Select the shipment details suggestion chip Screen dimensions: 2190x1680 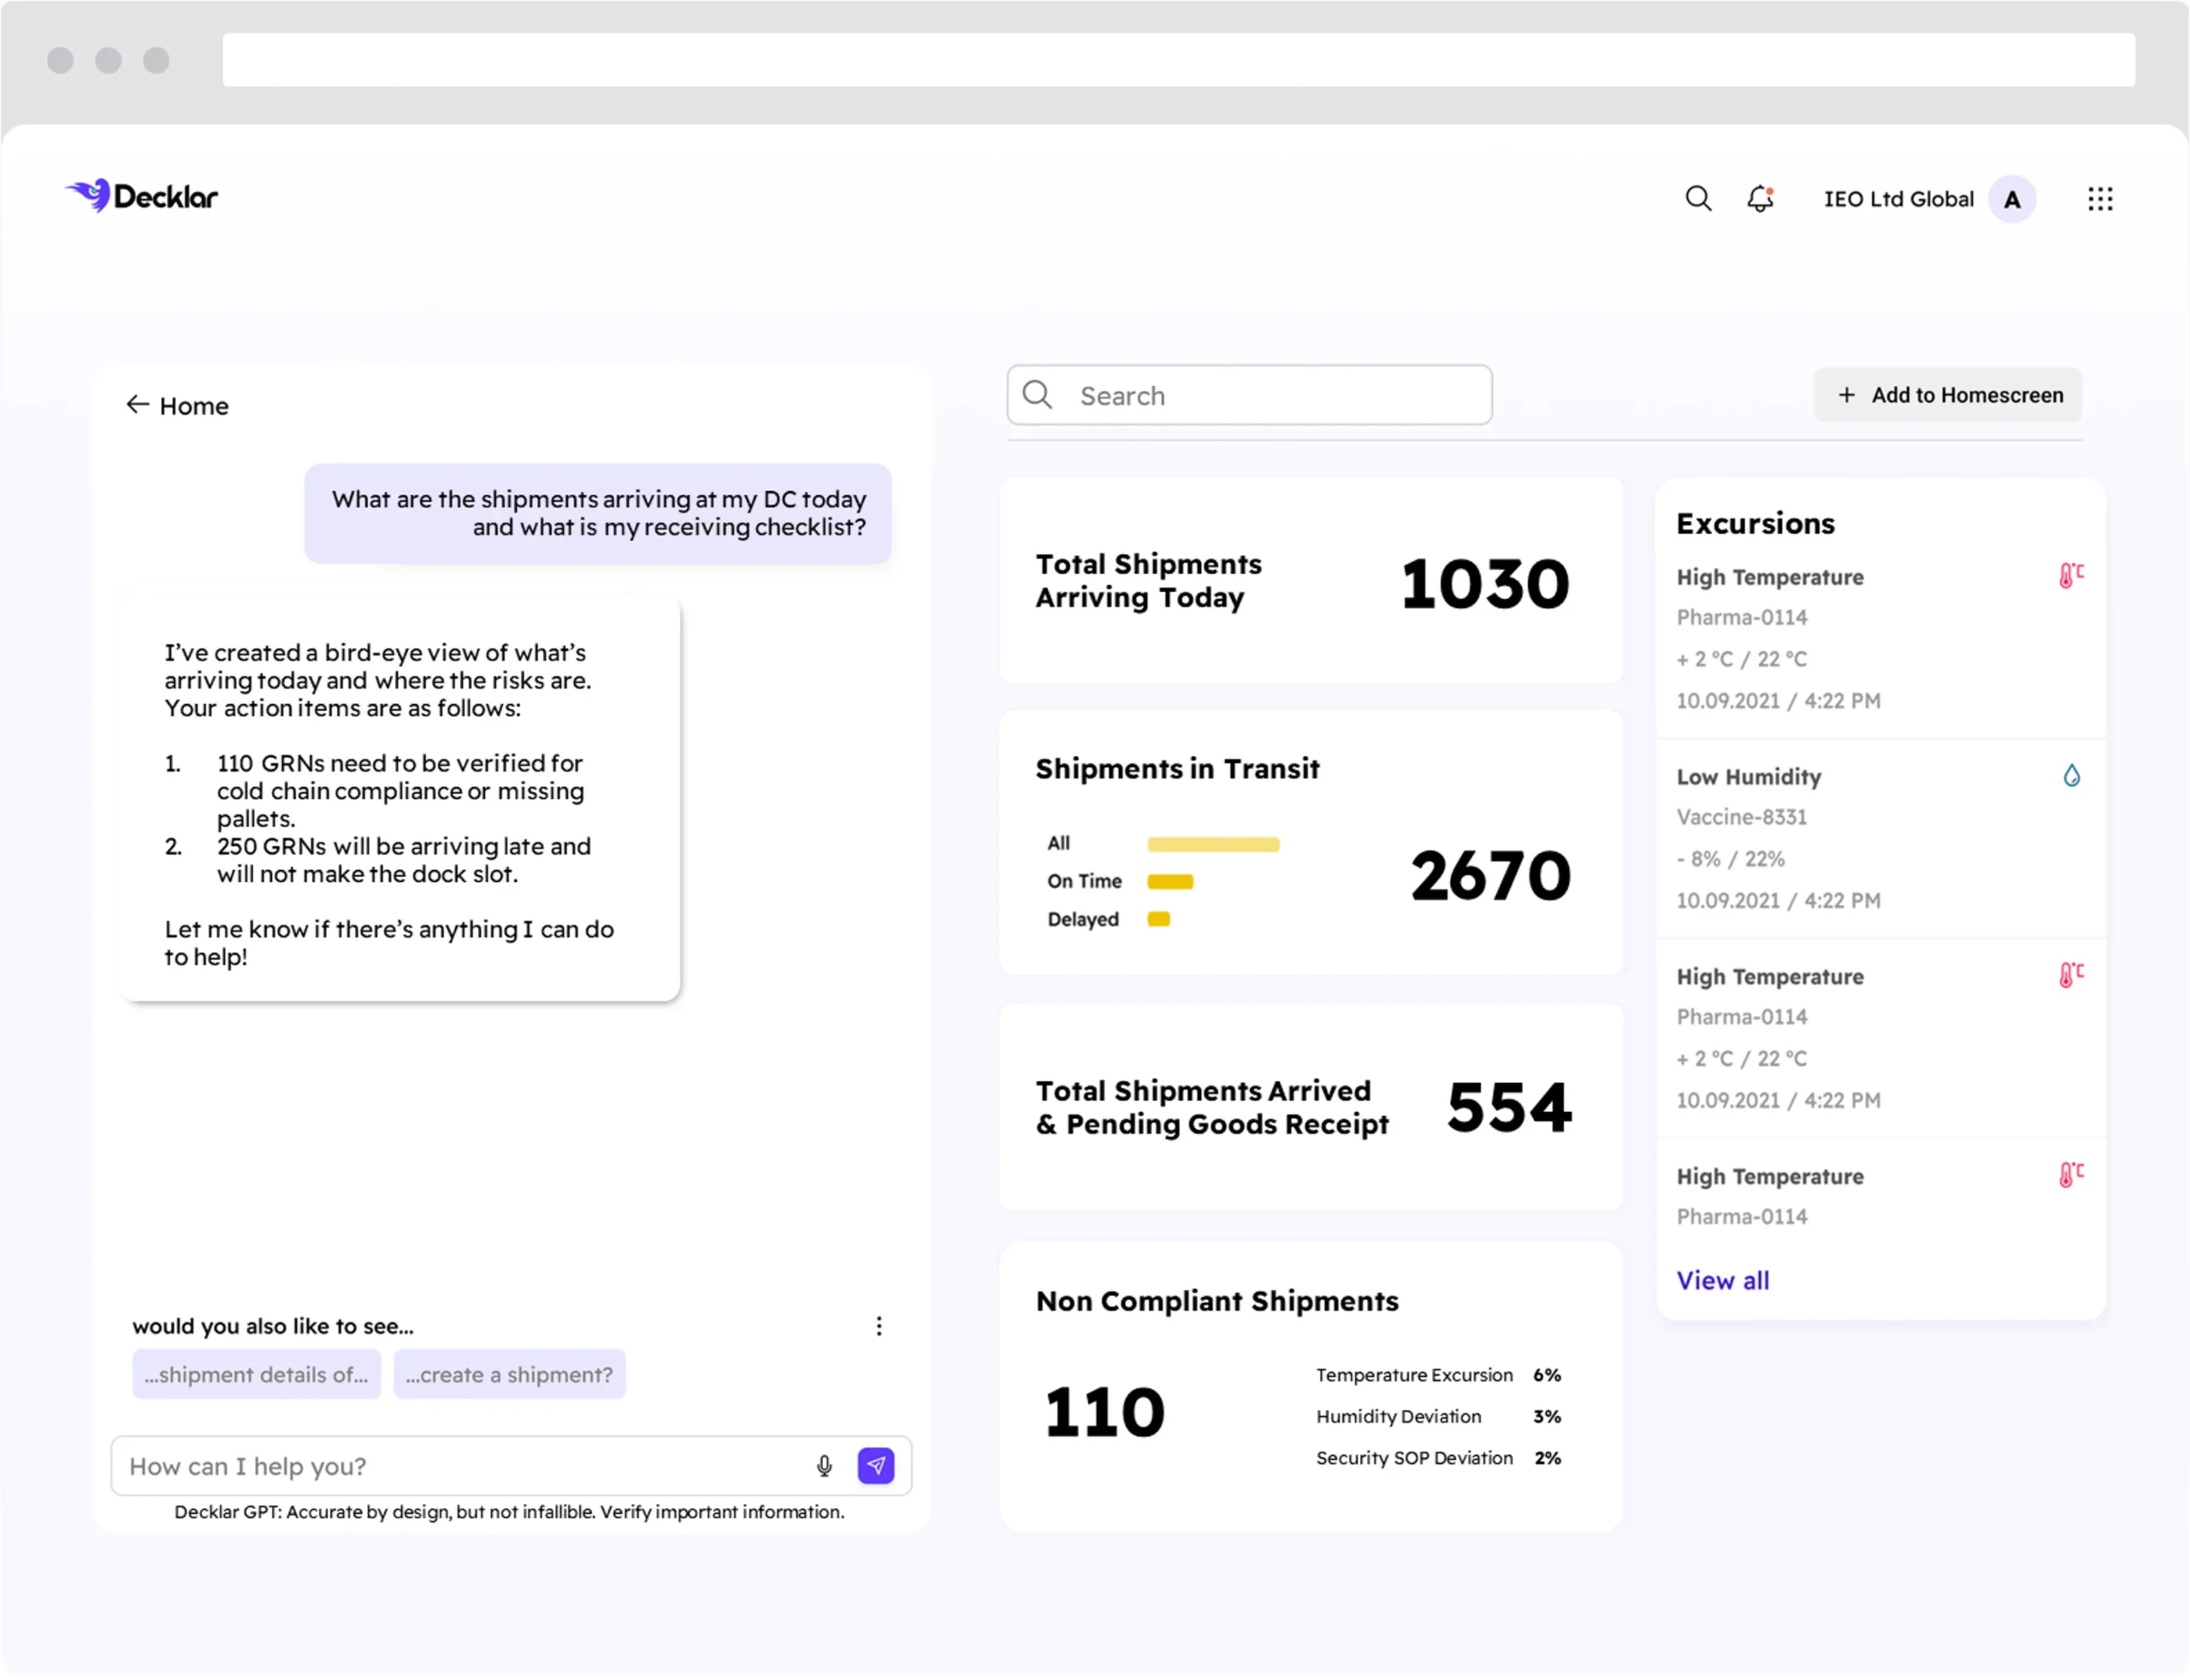pyautogui.click(x=256, y=1374)
